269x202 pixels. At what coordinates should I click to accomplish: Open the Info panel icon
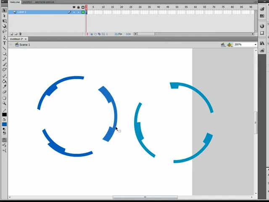click(x=262, y=26)
